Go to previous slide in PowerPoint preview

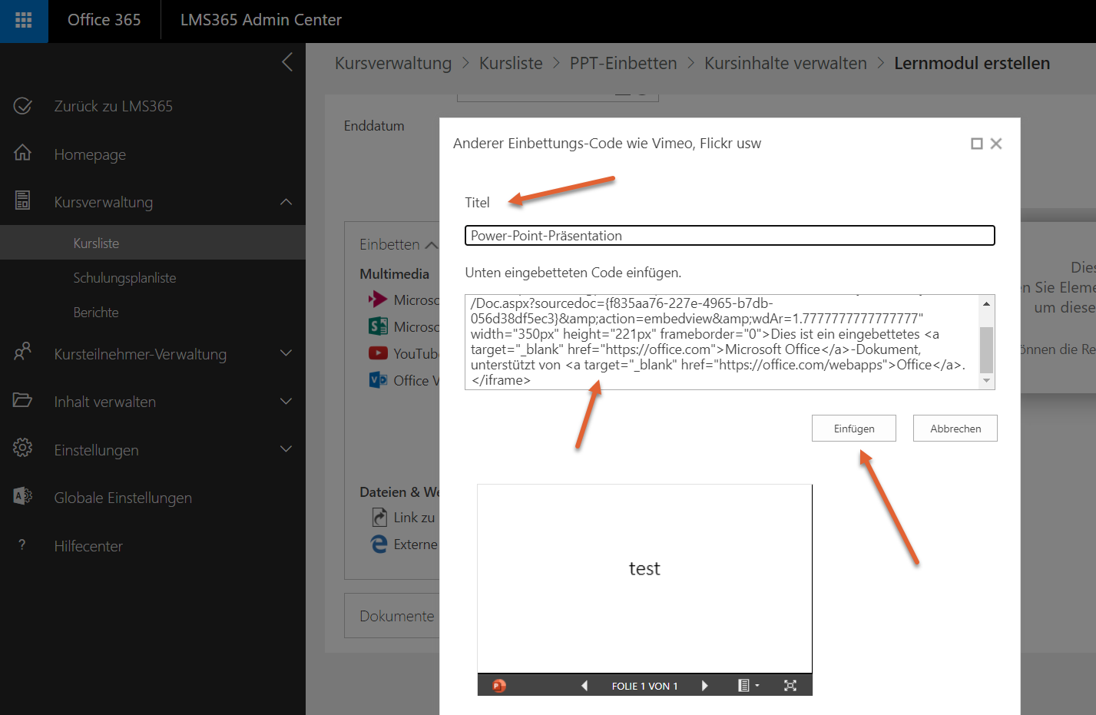click(584, 686)
